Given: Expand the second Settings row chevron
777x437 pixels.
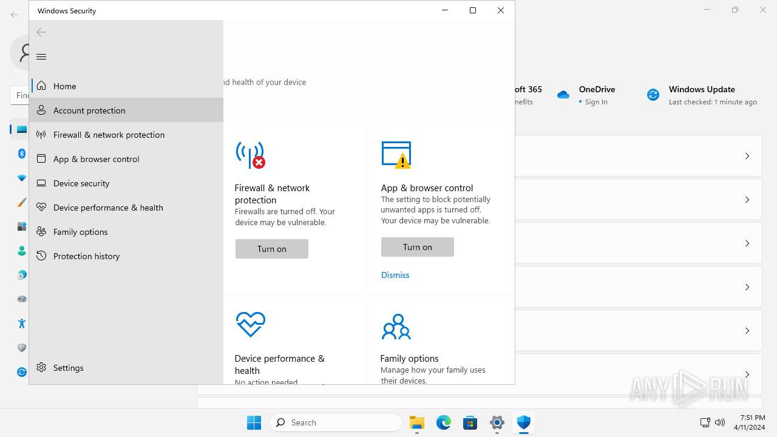Looking at the screenshot, I should tap(747, 200).
